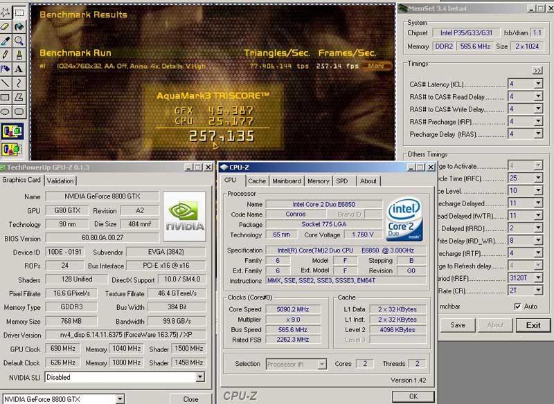The height and width of the screenshot is (404, 554).
Task: Click the Save button in MemSet
Action: click(458, 325)
